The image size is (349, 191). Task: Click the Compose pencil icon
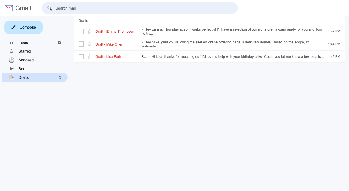click(x=14, y=27)
